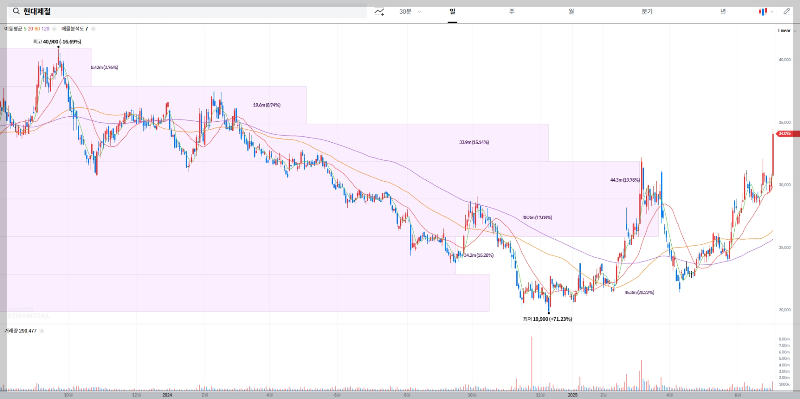Click the 40,000 price axis label
The width and height of the screenshot is (800, 399).
pyautogui.click(x=785, y=59)
